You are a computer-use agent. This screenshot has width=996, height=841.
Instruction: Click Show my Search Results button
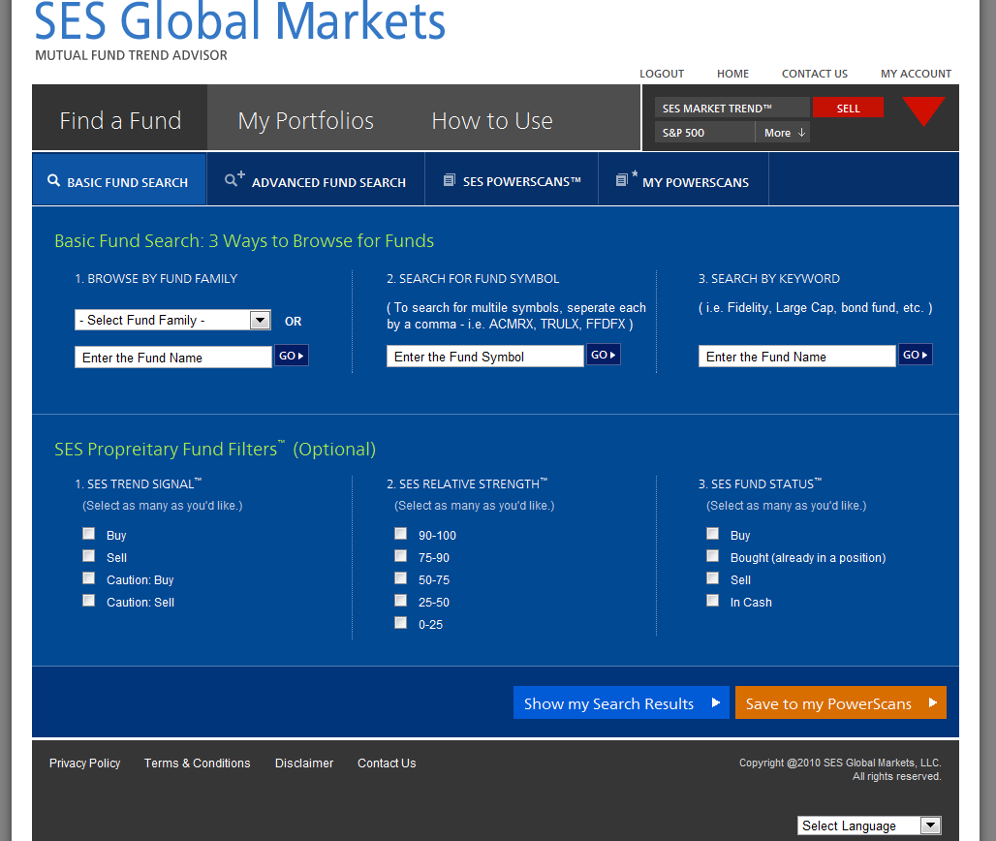tap(621, 703)
